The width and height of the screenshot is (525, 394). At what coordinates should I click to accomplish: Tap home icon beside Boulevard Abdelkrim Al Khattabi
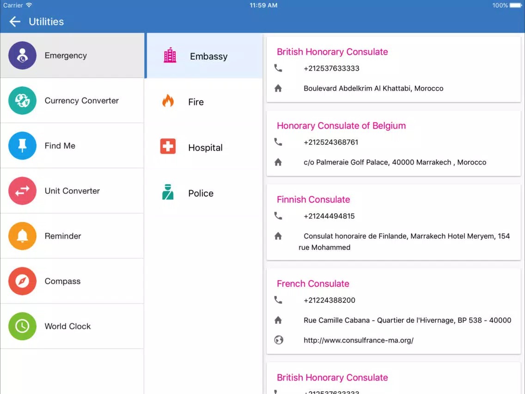(278, 88)
